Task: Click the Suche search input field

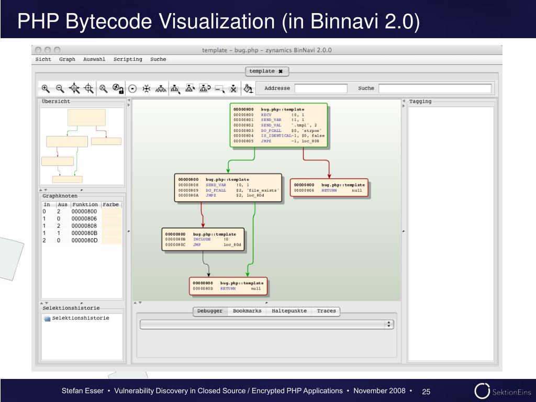Action: [x=435, y=88]
